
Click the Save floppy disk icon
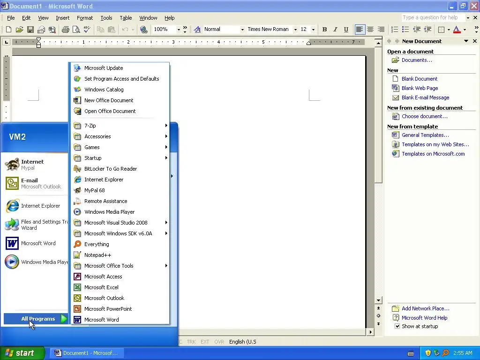[30, 30]
